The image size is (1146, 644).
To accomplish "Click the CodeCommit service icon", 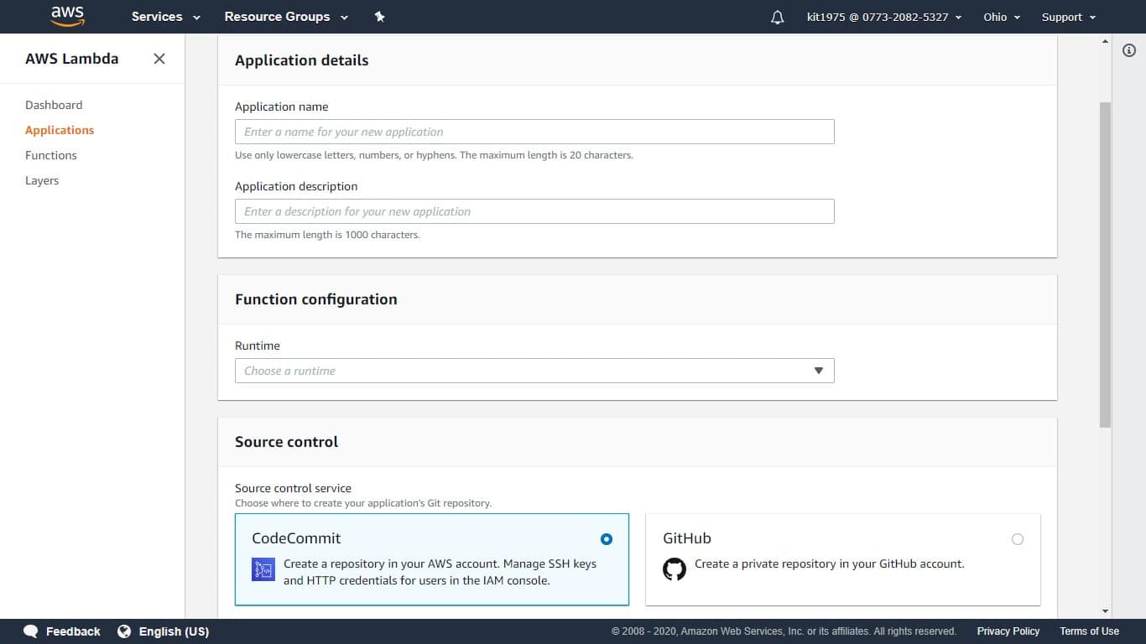I will pyautogui.click(x=263, y=569).
